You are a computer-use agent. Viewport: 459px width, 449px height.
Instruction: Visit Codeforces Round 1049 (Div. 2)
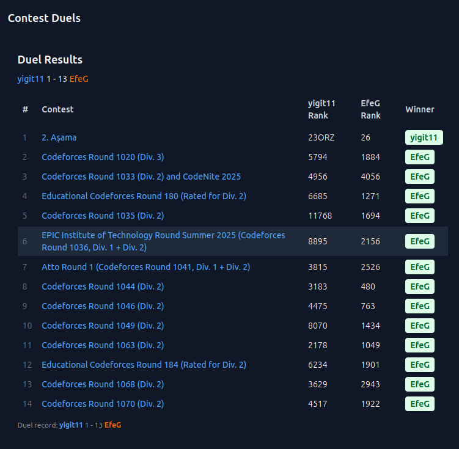[103, 326]
